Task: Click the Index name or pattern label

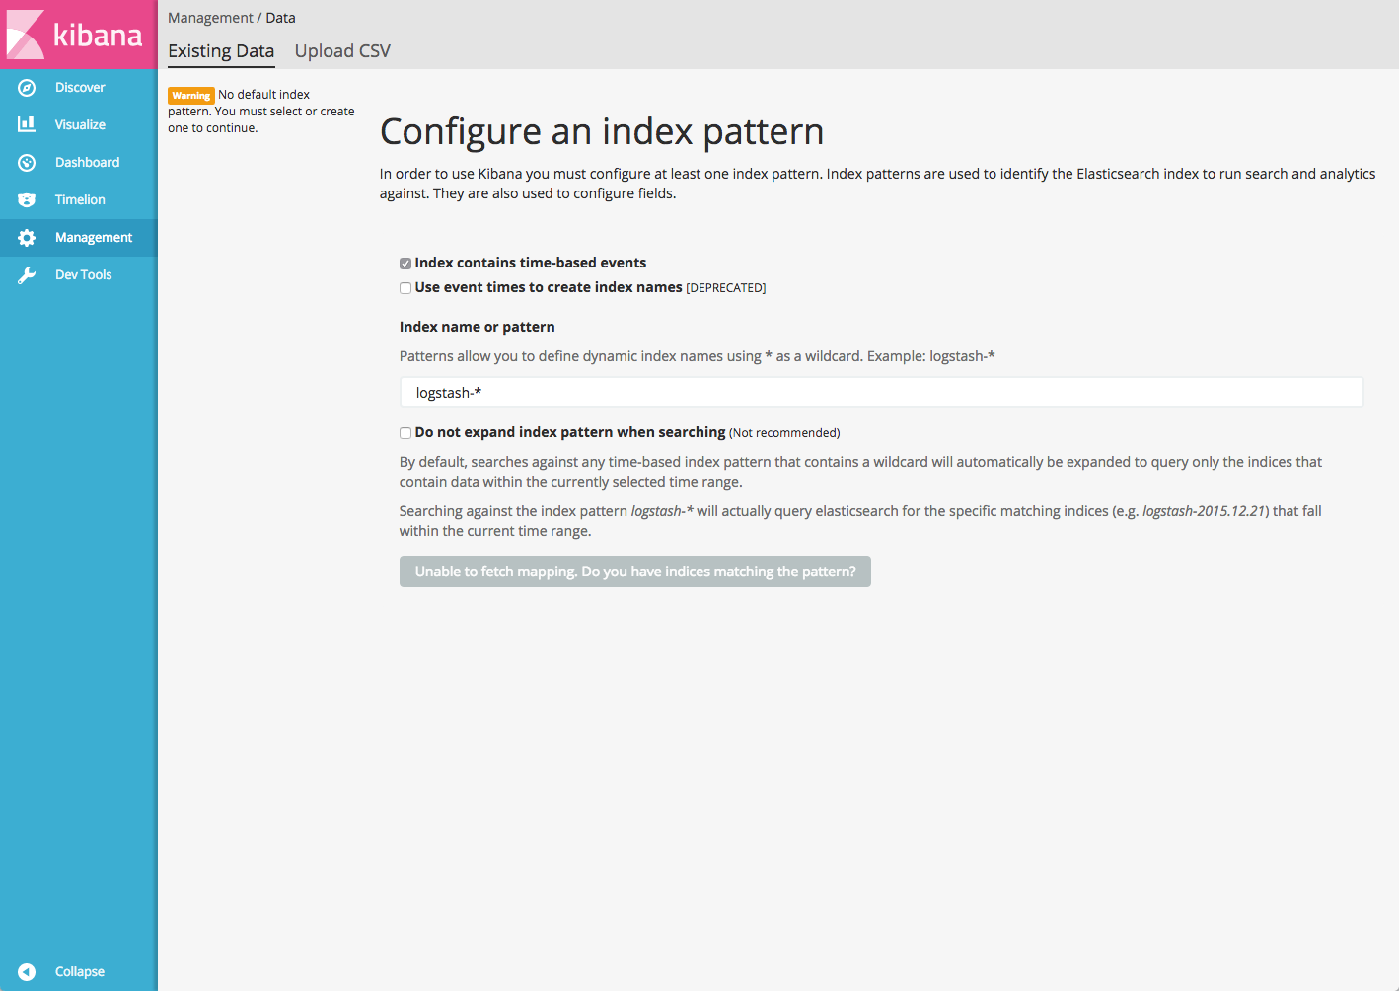Action: click(x=478, y=327)
